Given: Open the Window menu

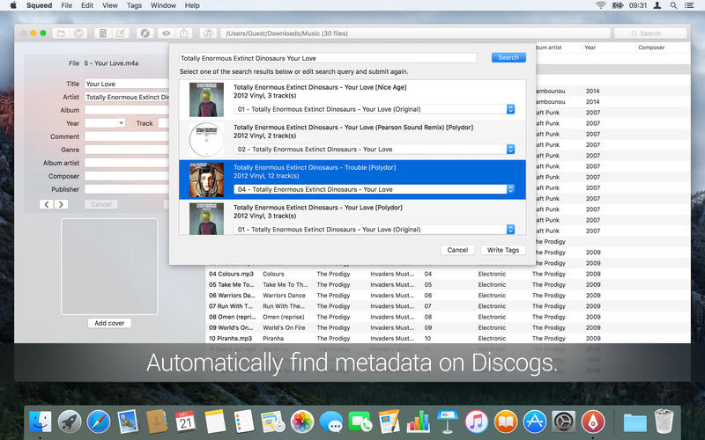Looking at the screenshot, I should [x=163, y=5].
